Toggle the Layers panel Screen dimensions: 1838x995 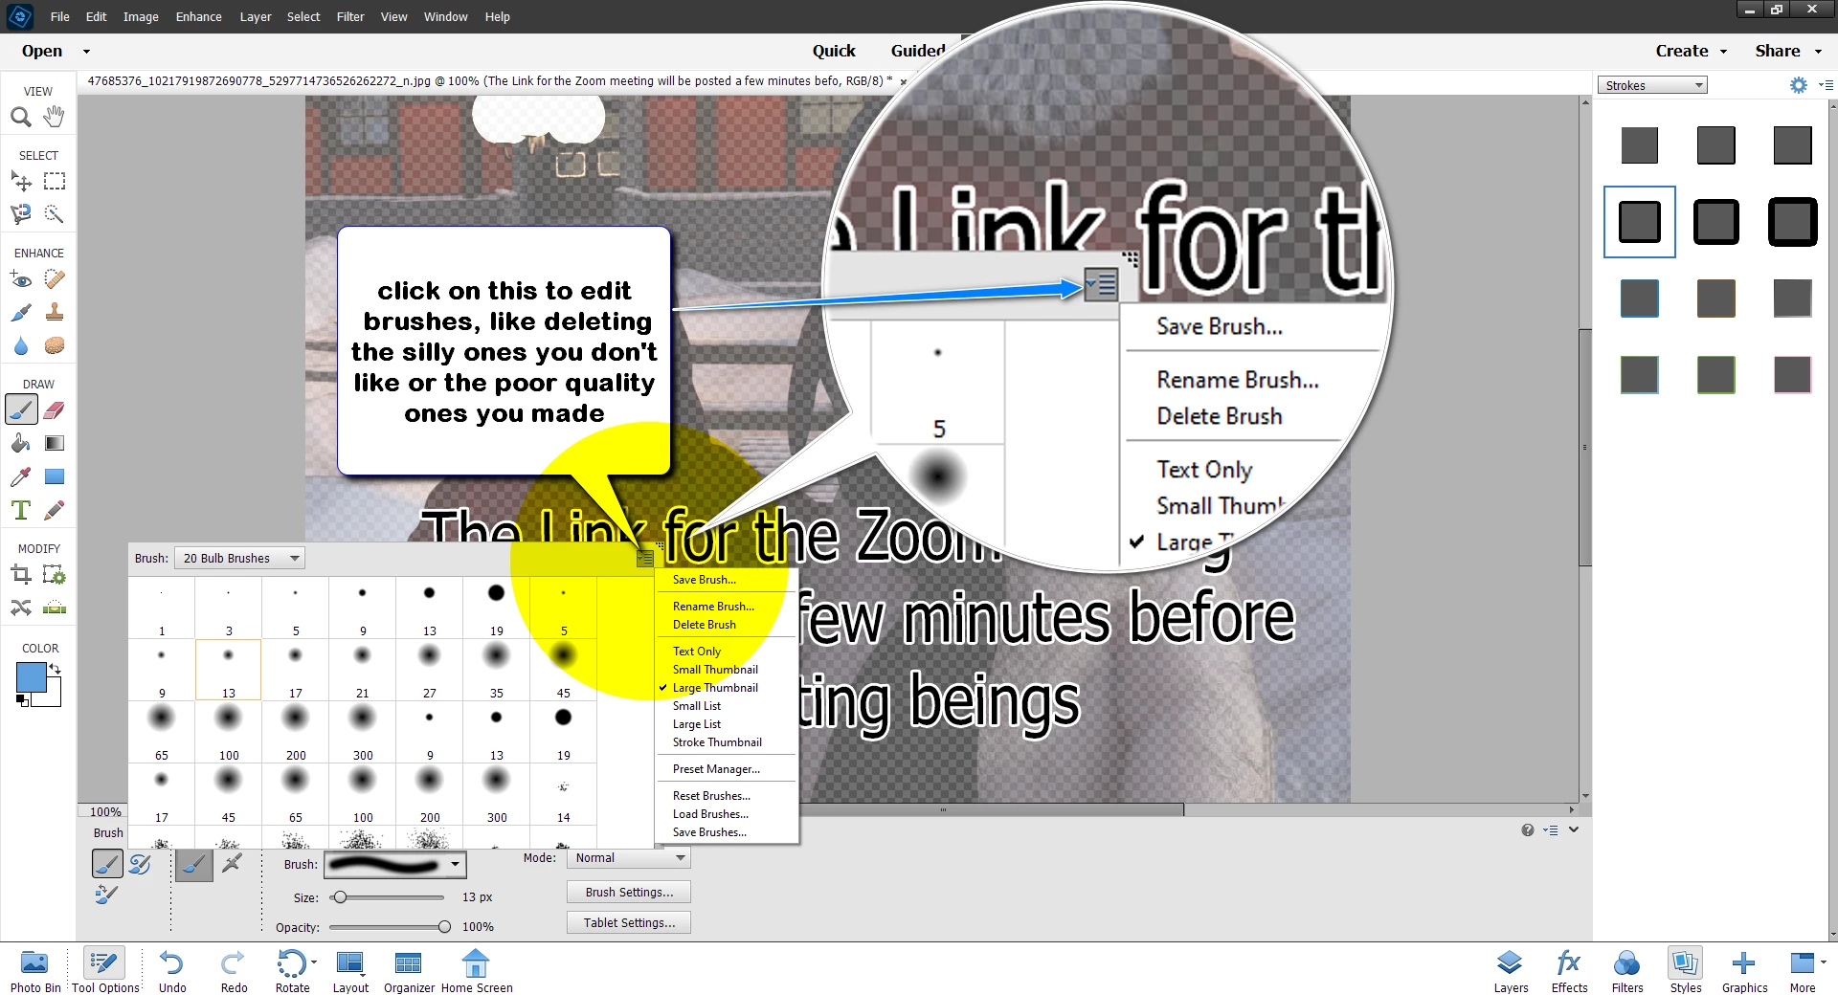1511,970
